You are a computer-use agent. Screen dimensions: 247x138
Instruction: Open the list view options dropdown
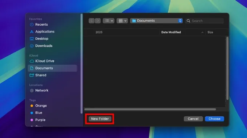109,21
